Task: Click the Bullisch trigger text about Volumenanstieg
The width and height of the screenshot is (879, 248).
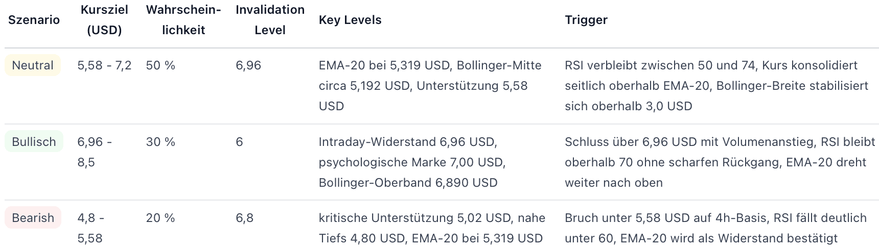Action: click(720, 162)
